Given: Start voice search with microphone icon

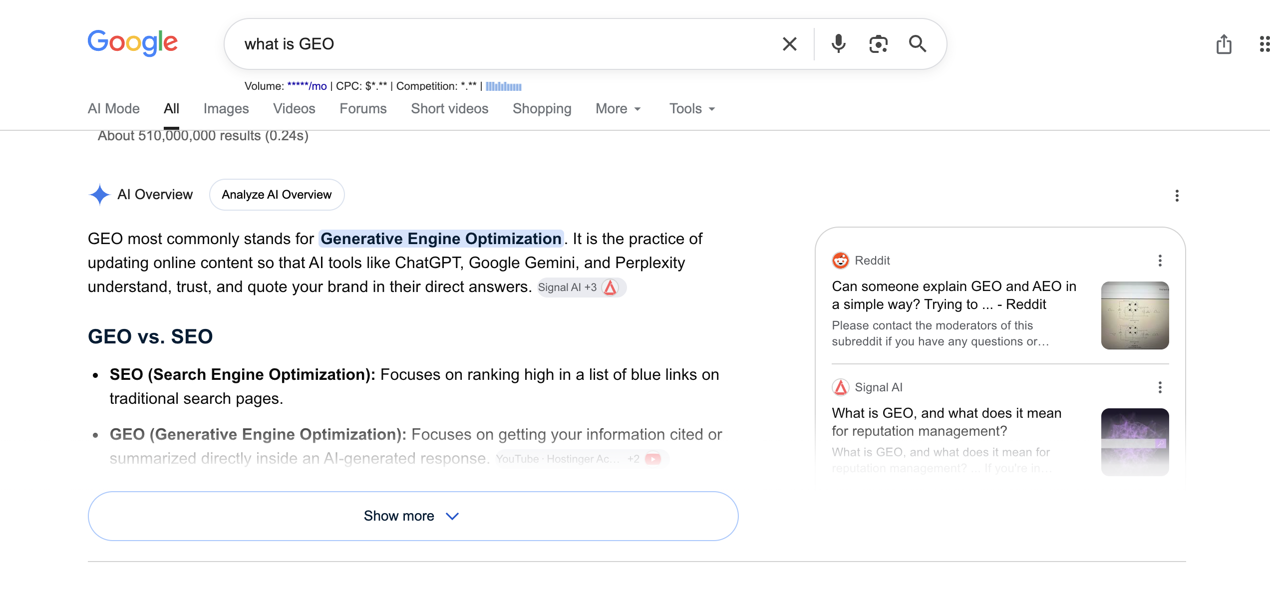Looking at the screenshot, I should [x=839, y=44].
